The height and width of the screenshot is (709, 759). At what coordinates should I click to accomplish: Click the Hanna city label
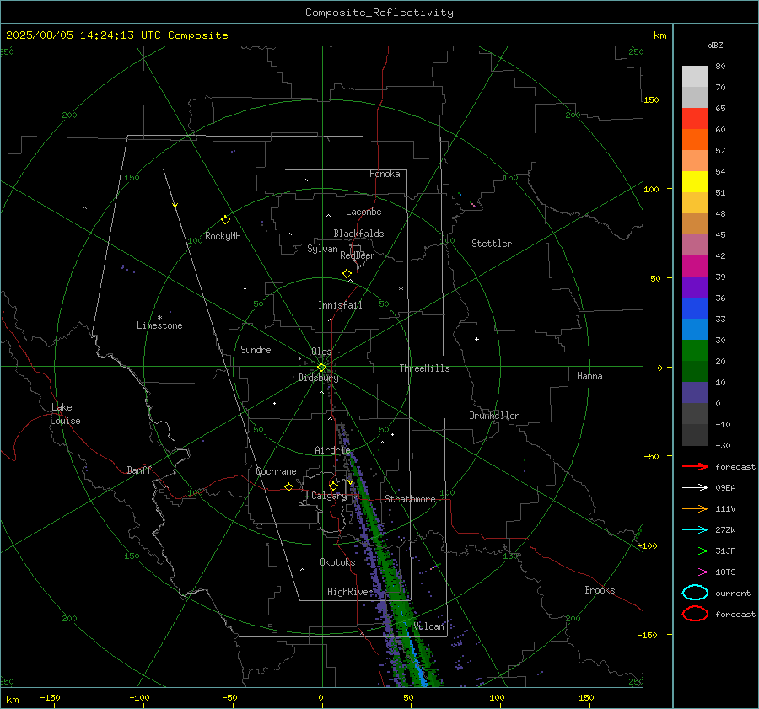coord(589,376)
